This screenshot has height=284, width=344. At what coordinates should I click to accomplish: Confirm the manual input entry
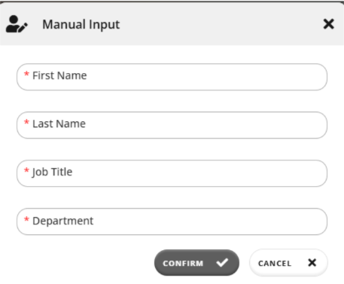(x=196, y=263)
